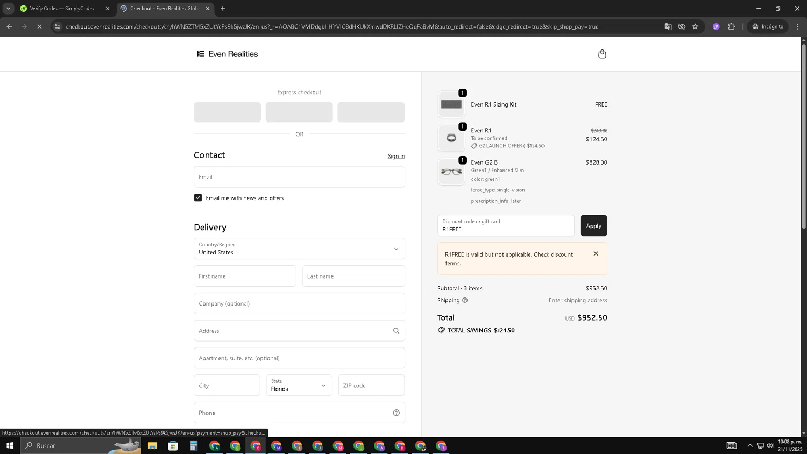Click the Even R1 ring thumbnail
Image resolution: width=807 pixels, height=454 pixels.
coord(451,138)
